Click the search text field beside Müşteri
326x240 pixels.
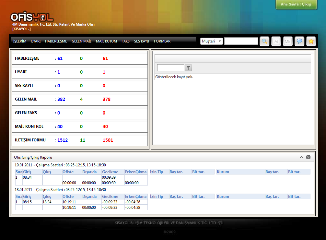pos(241,41)
